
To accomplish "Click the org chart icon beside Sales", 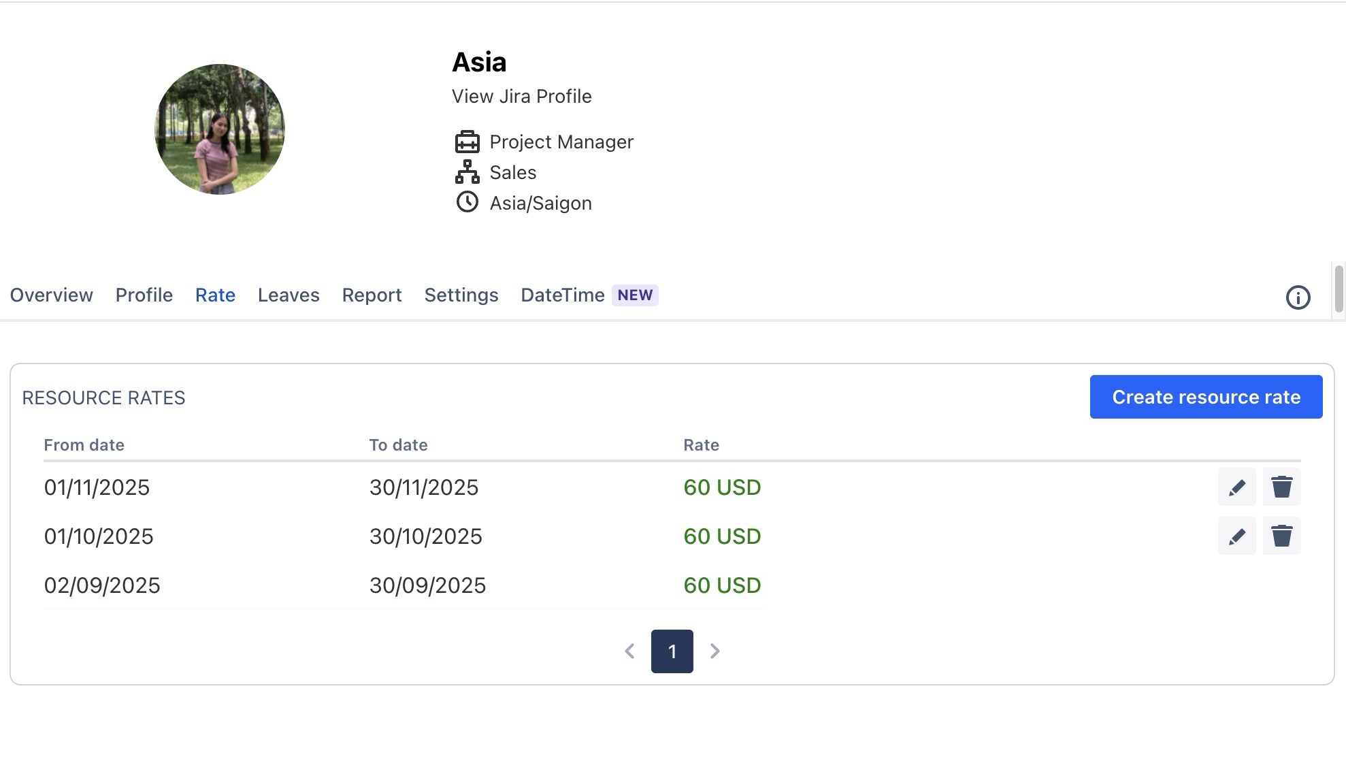I will tap(467, 172).
